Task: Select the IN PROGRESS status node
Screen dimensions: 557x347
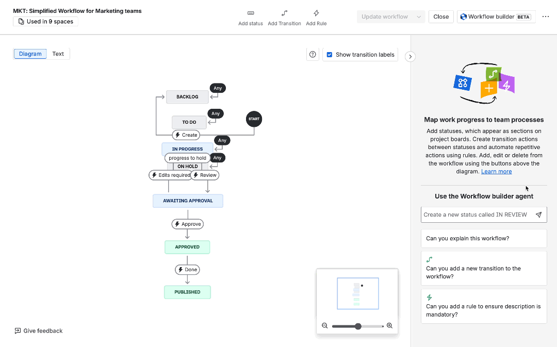Action: (x=187, y=148)
